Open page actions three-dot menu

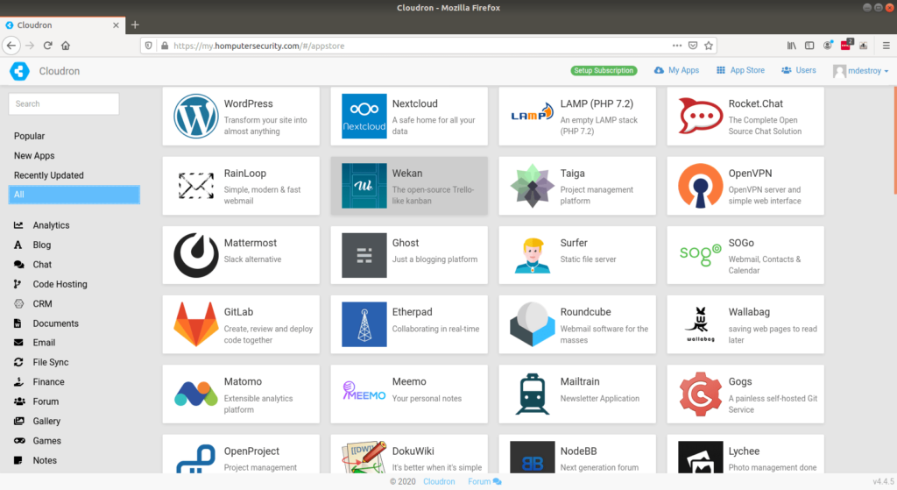coord(677,46)
